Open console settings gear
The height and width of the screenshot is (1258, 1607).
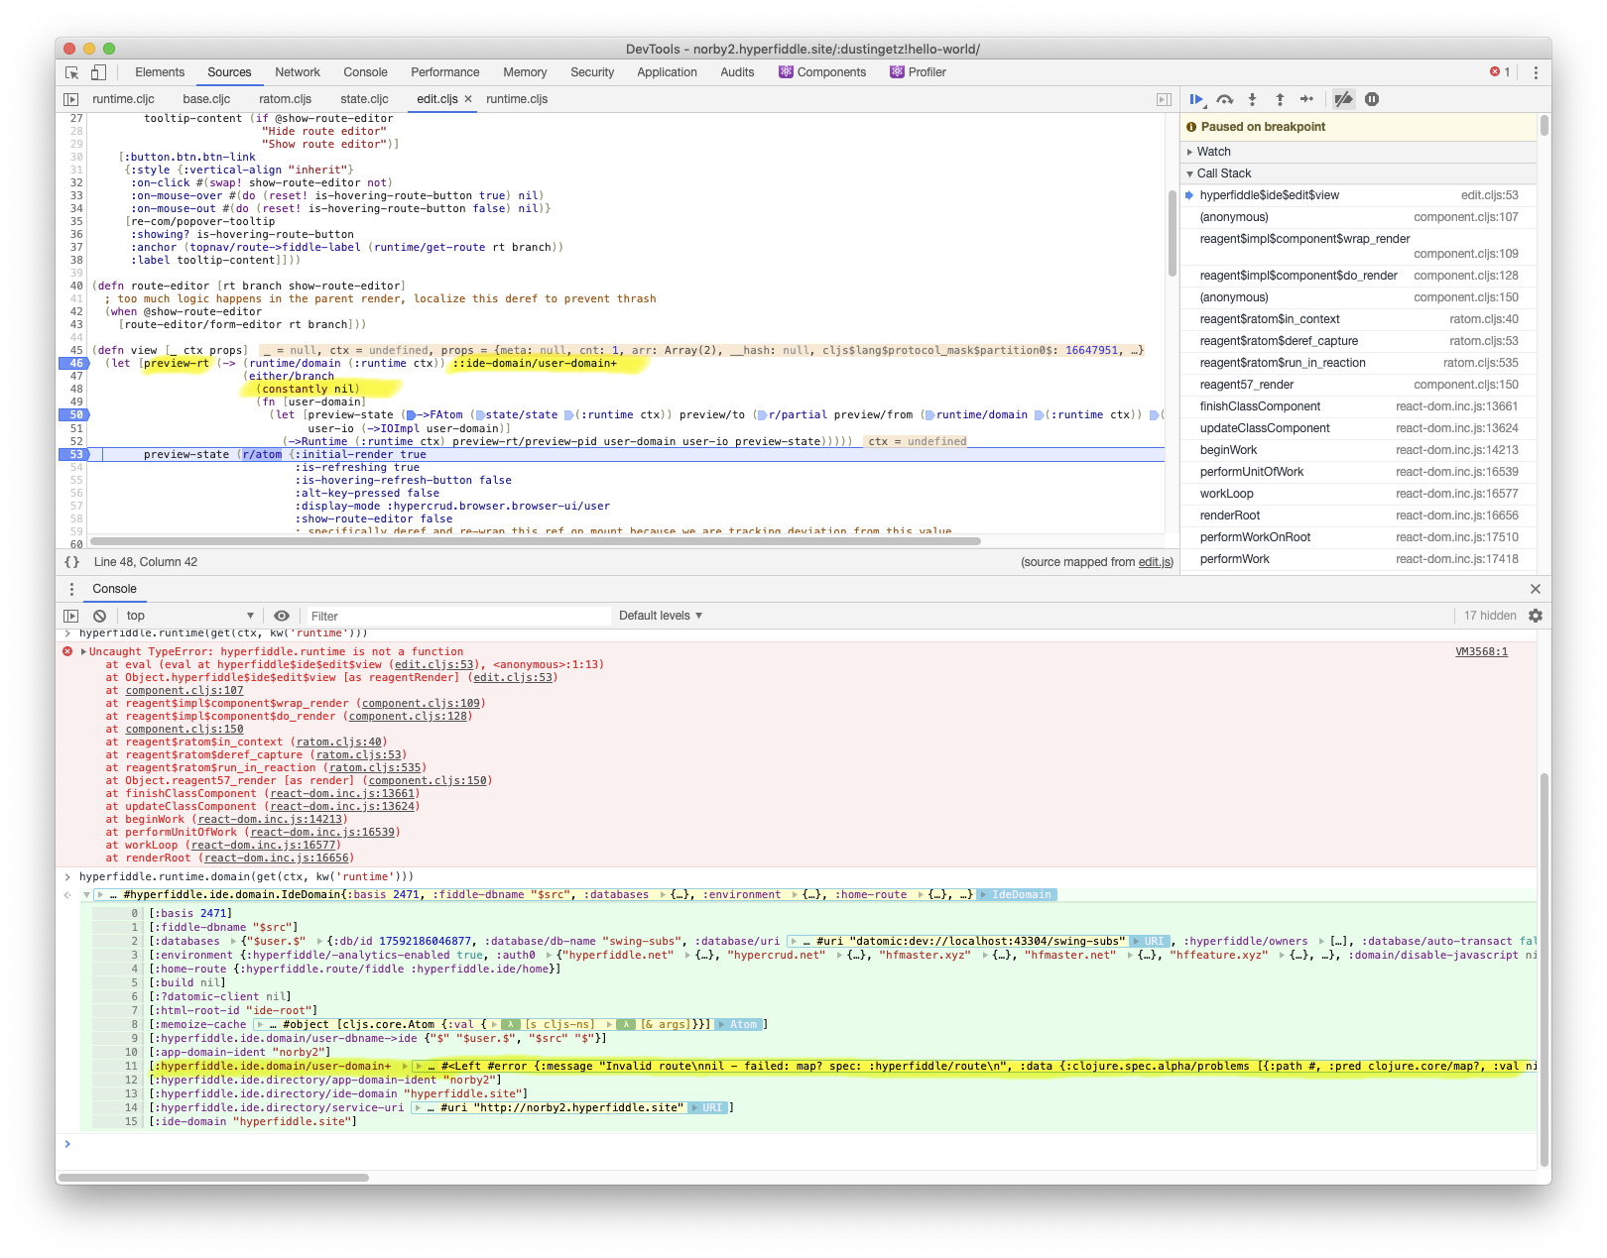(1536, 616)
